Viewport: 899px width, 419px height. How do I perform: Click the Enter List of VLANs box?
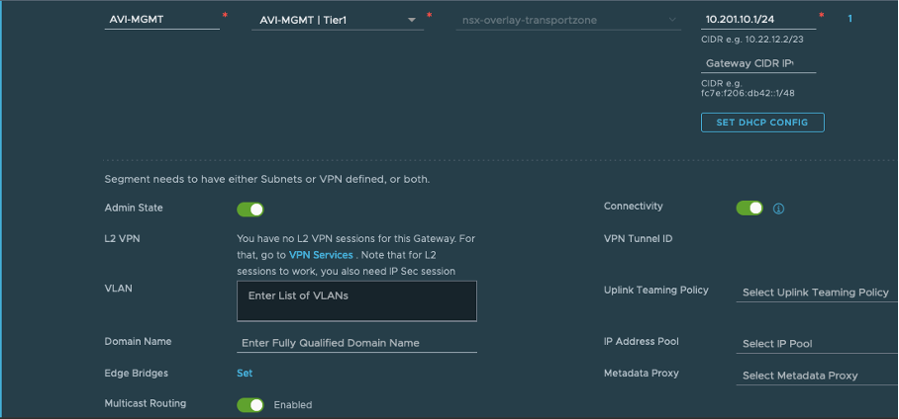pyautogui.click(x=356, y=300)
